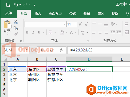The width and height of the screenshot is (130, 97).
Task: Align text to the right
Action: coord(106,32)
